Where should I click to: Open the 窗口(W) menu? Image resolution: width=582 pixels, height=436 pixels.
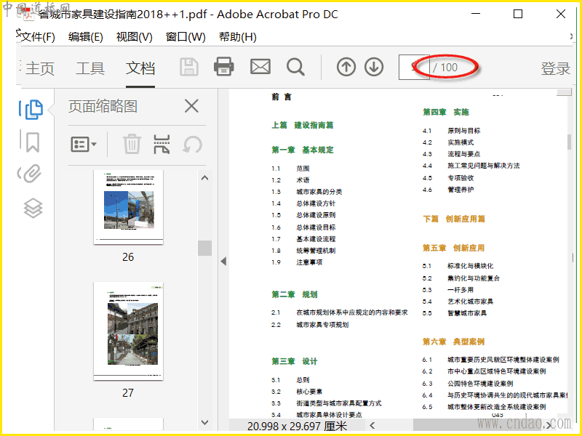pyautogui.click(x=186, y=37)
